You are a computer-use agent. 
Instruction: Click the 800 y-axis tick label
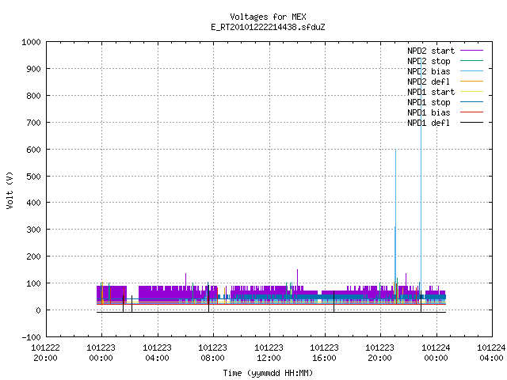(x=33, y=96)
